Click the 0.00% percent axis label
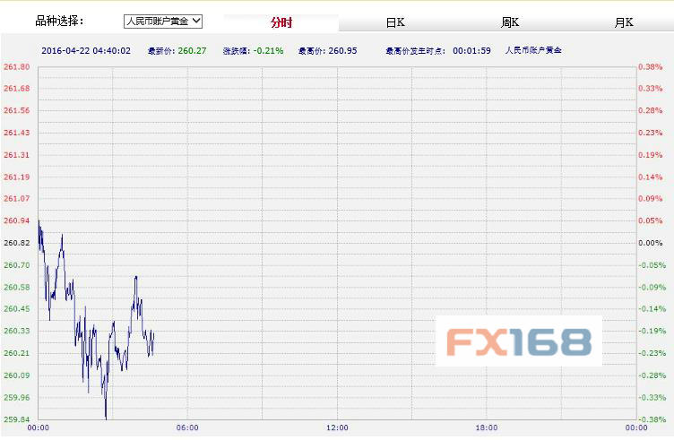This screenshot has width=674, height=440. tap(650, 243)
